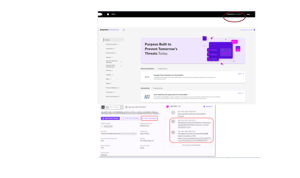The height and width of the screenshot is (178, 300).
Task: Click the pink Notes icon
Action: click(x=168, y=106)
